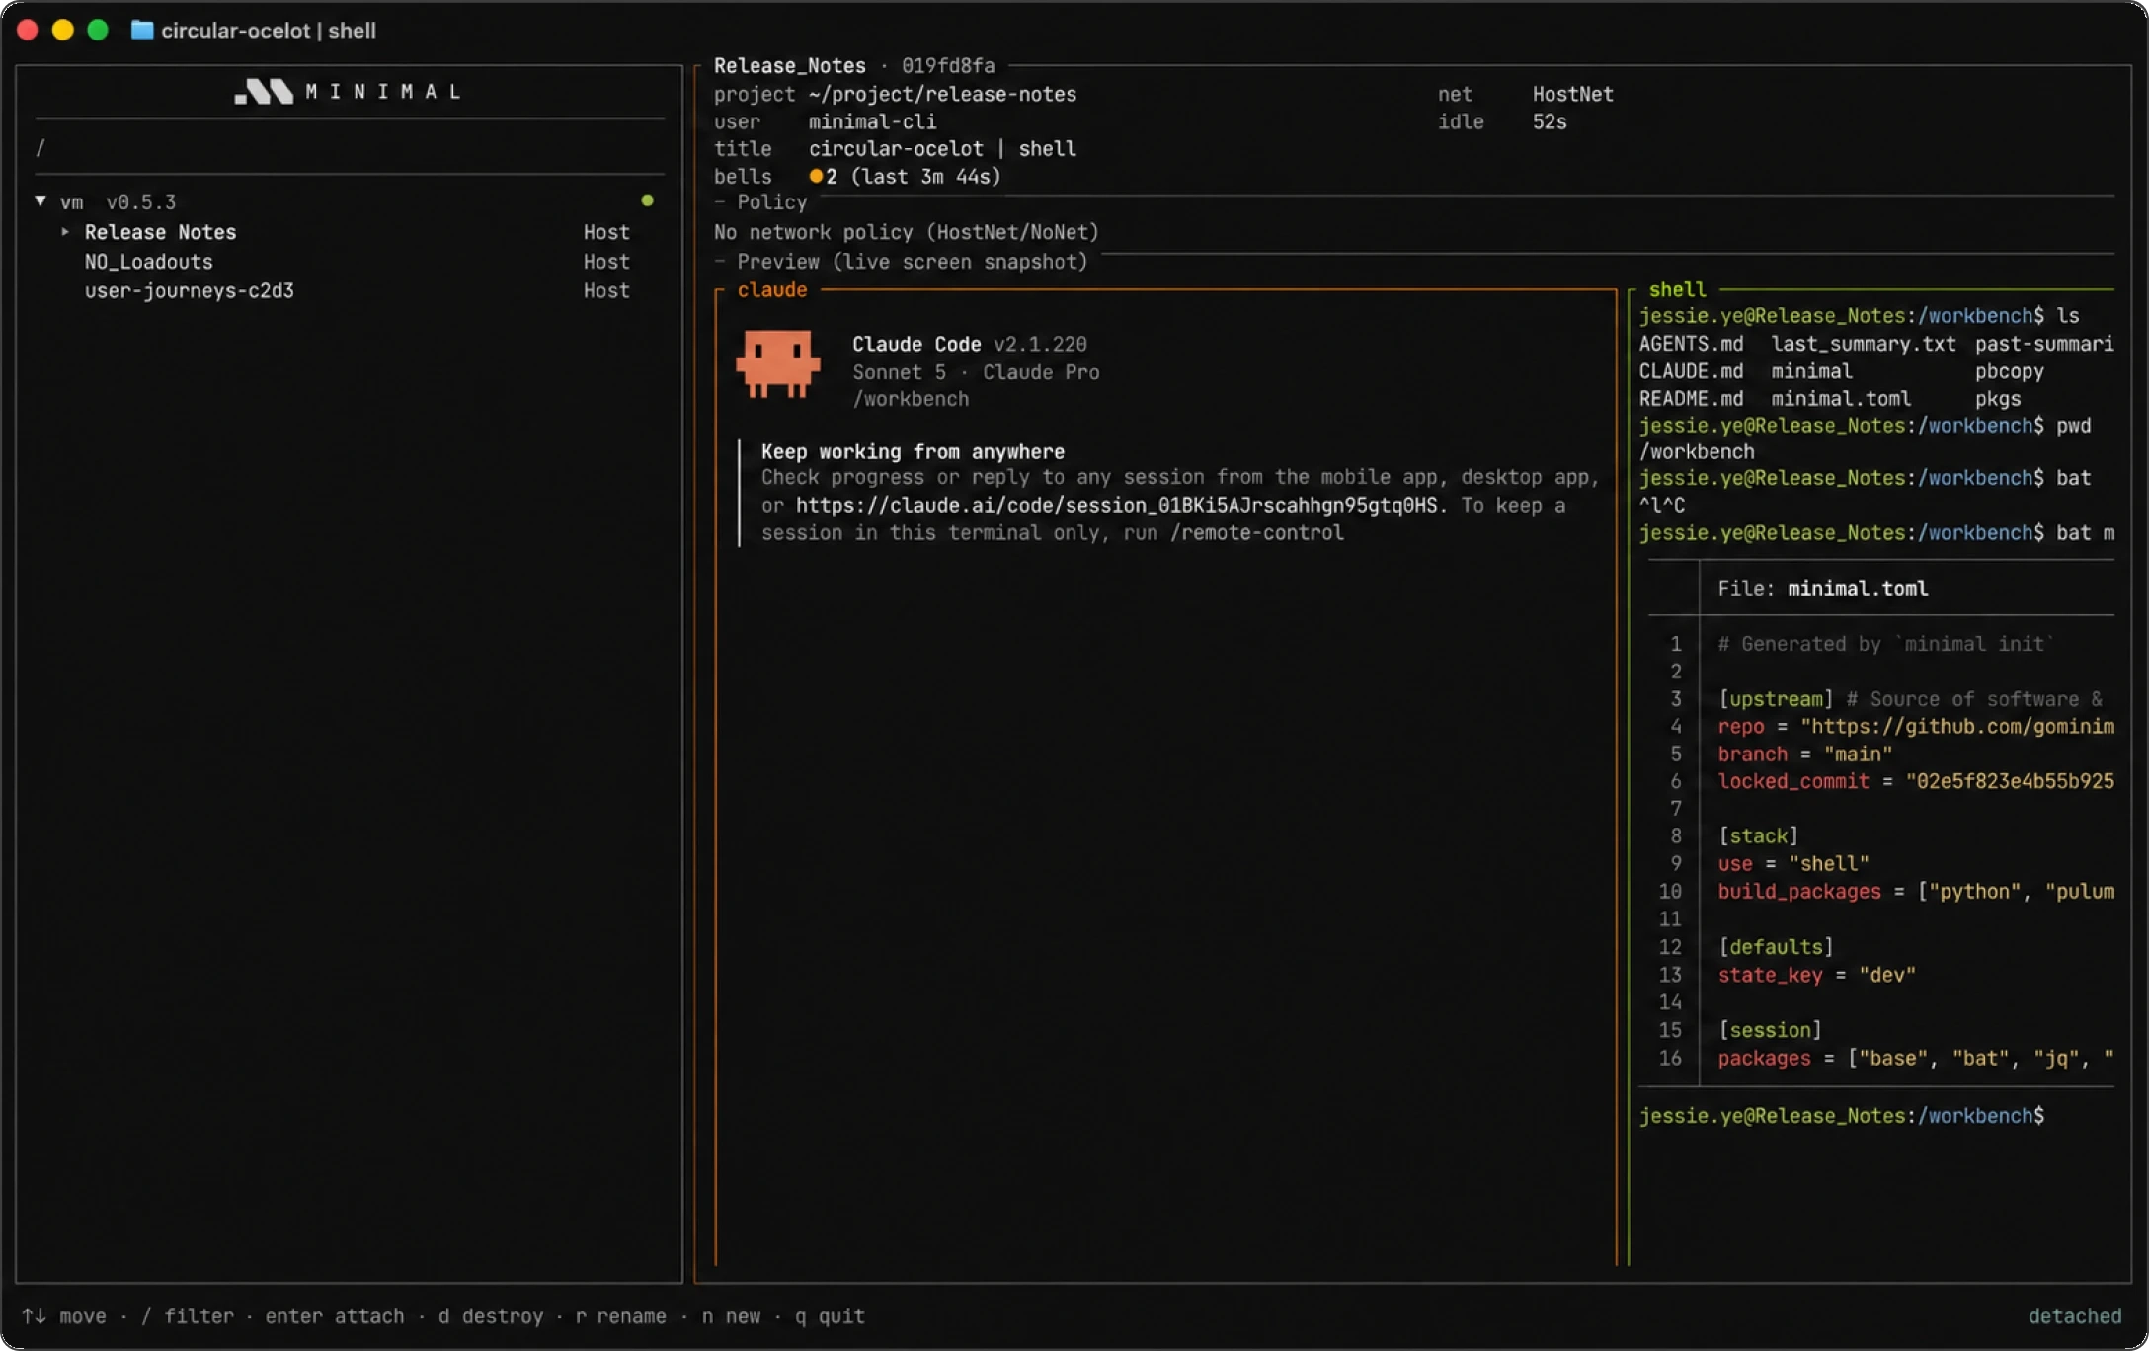Click the claude pane tab label
Viewport: 2149px width, 1351px height.
772,290
